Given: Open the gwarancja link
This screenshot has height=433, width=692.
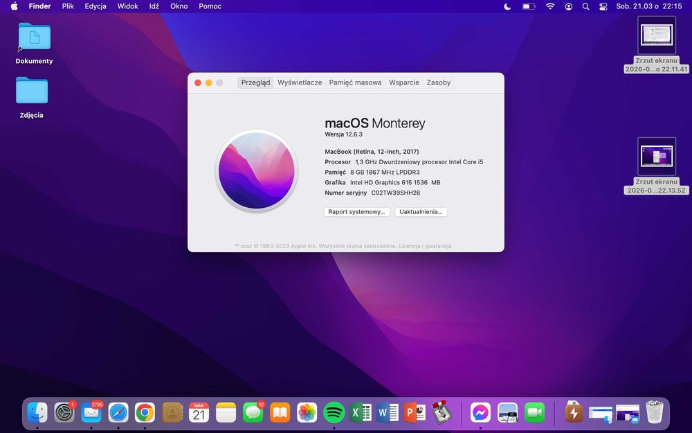Looking at the screenshot, I should point(438,246).
